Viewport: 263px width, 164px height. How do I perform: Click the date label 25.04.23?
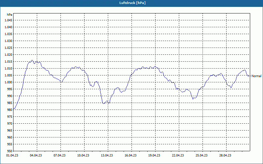coord(202,155)
